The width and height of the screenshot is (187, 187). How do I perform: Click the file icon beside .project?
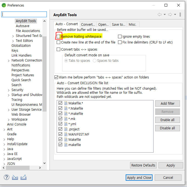pos(66,129)
